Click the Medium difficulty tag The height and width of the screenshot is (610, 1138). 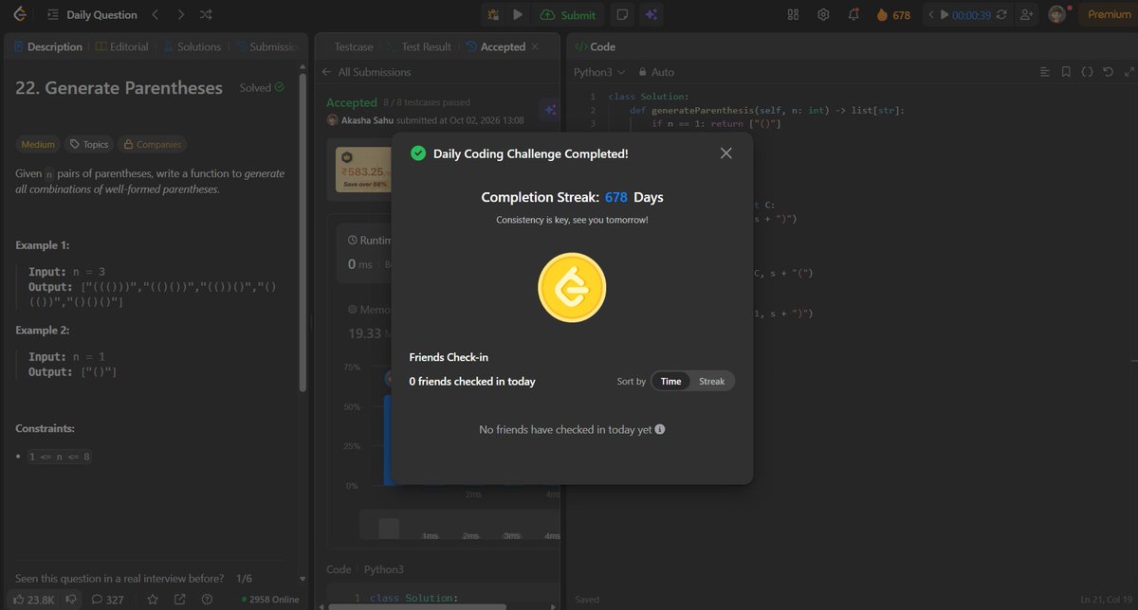(x=38, y=145)
